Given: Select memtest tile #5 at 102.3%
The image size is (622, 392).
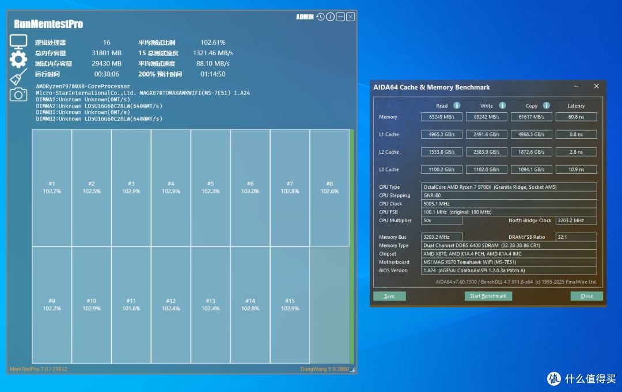Looking at the screenshot, I should pos(211,188).
